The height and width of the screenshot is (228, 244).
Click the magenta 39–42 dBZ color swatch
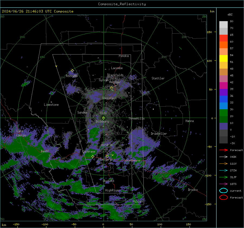pos(223,86)
